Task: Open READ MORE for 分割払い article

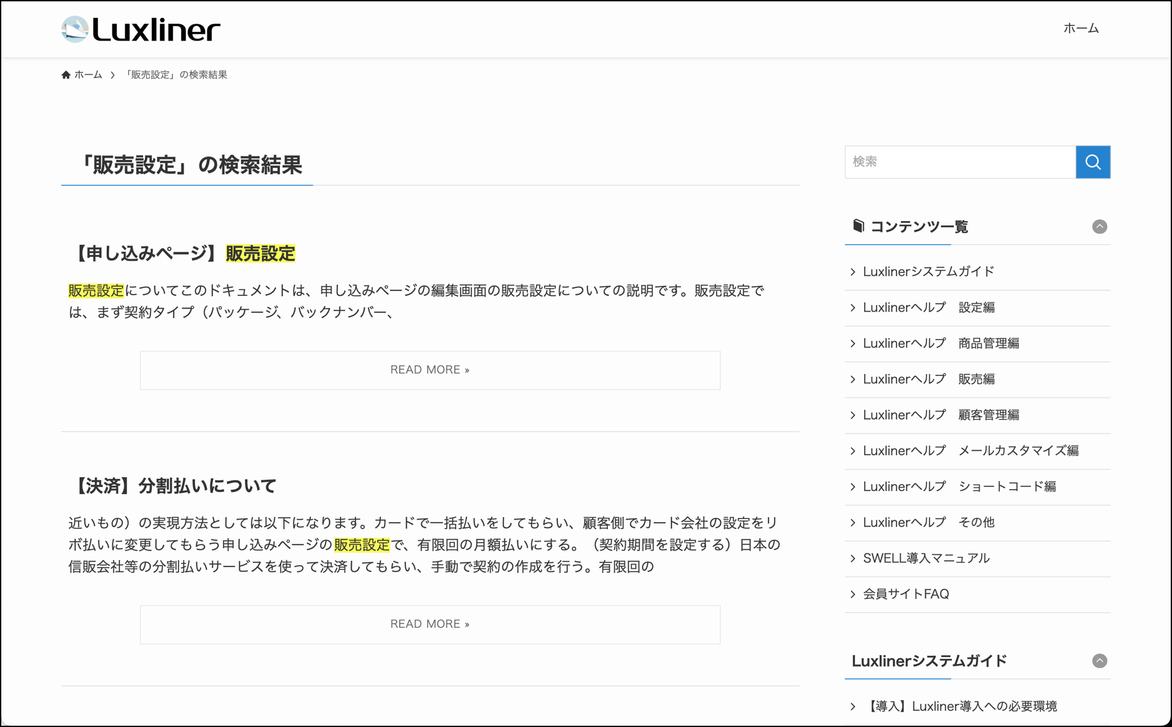Action: coord(430,625)
